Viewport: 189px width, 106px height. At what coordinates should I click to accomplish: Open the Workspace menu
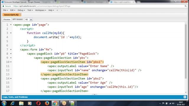pos(40,10)
